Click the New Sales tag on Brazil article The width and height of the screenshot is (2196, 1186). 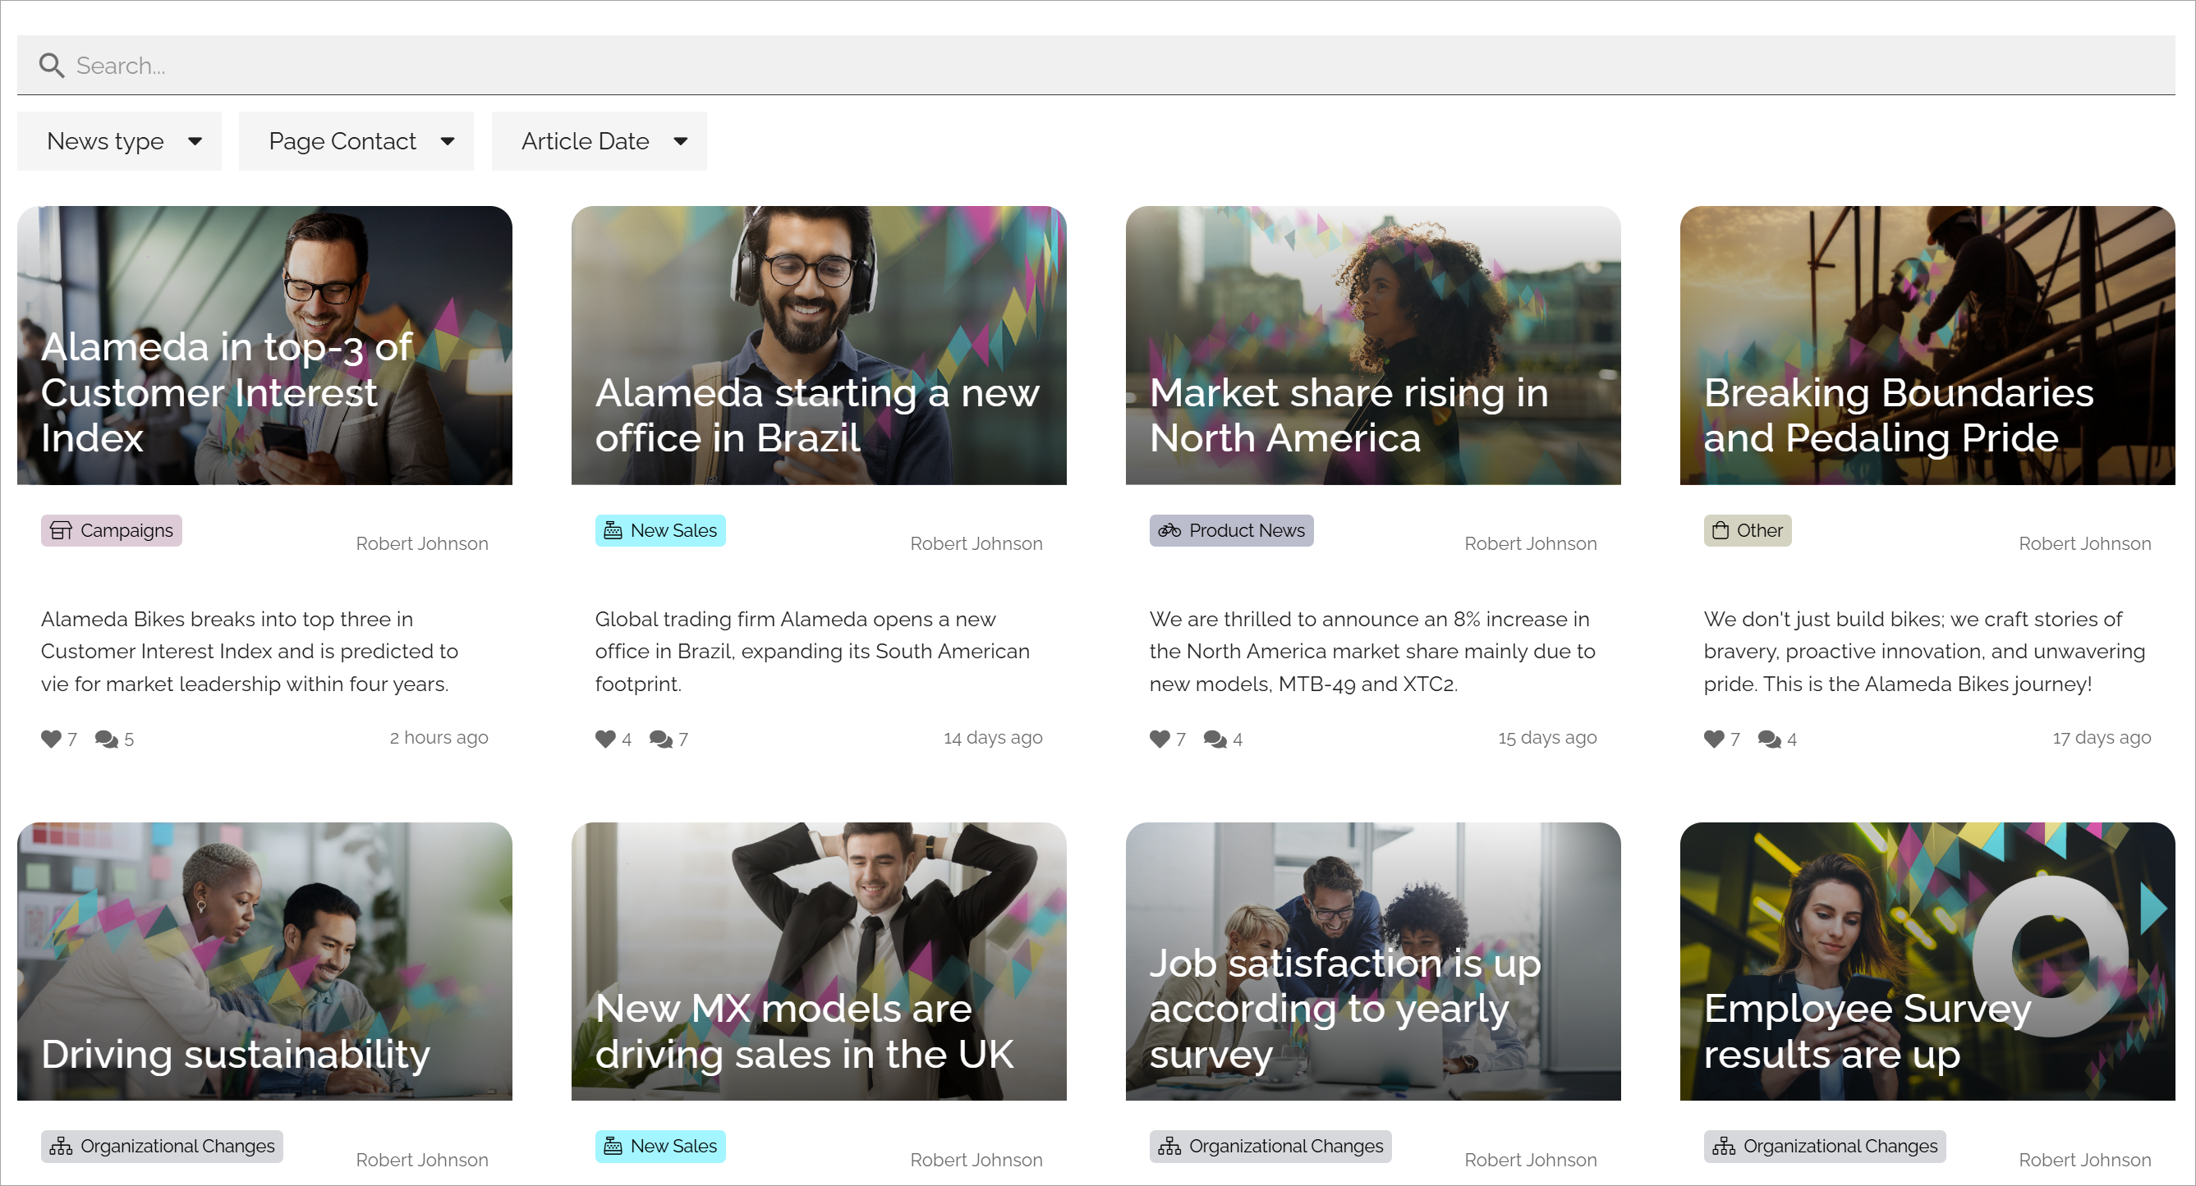(659, 531)
